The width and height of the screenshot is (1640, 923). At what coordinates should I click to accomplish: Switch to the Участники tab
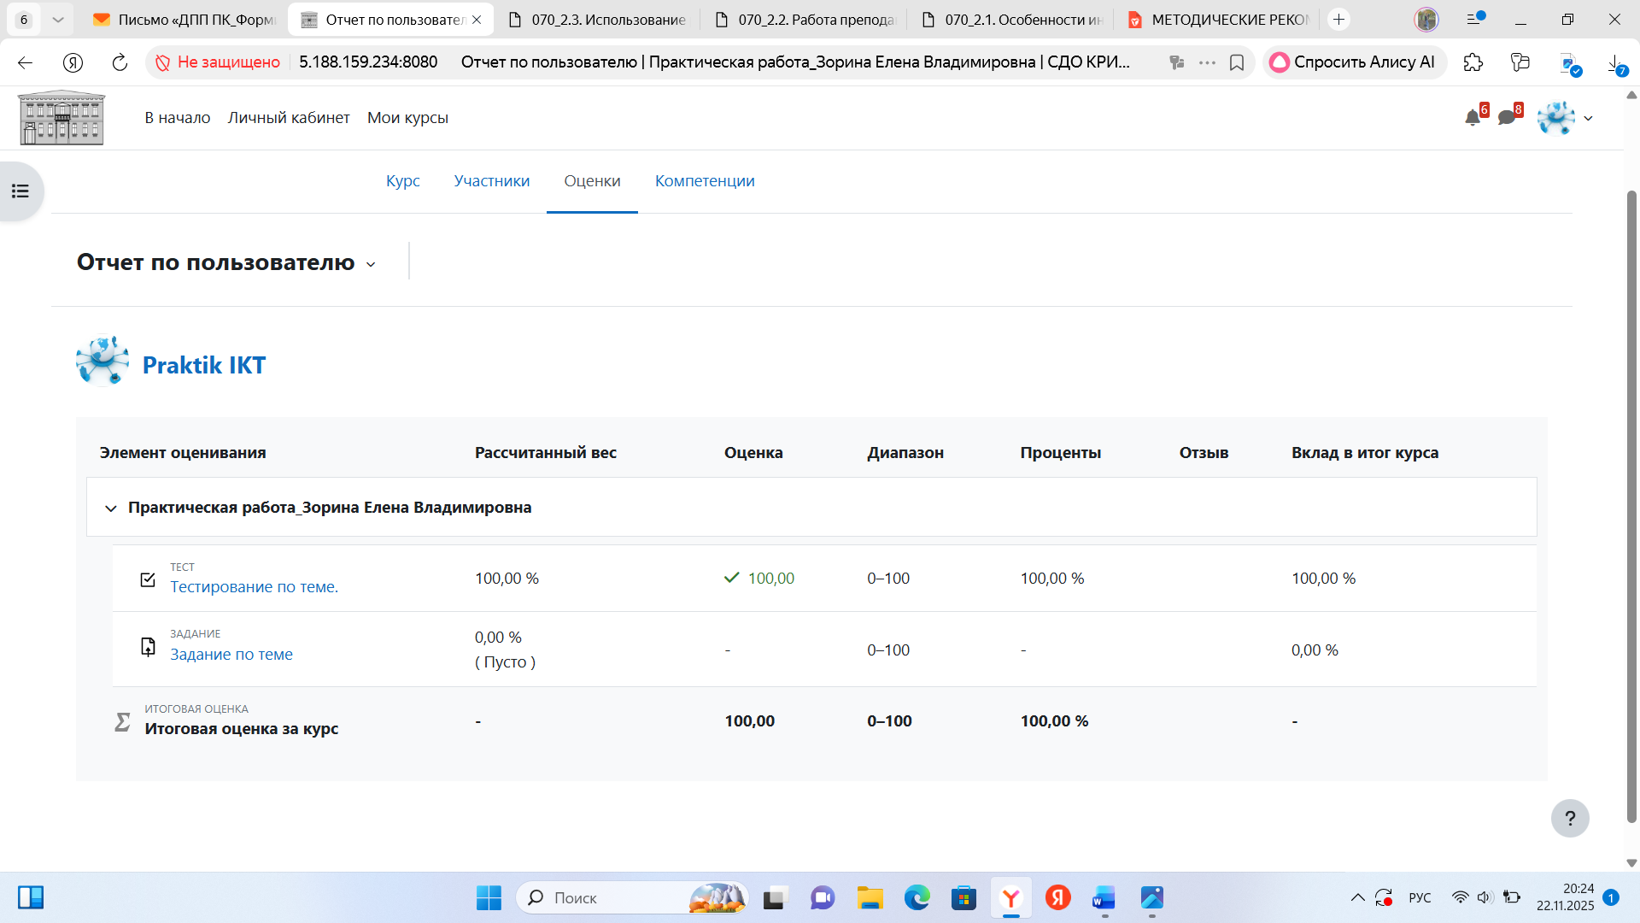click(491, 181)
